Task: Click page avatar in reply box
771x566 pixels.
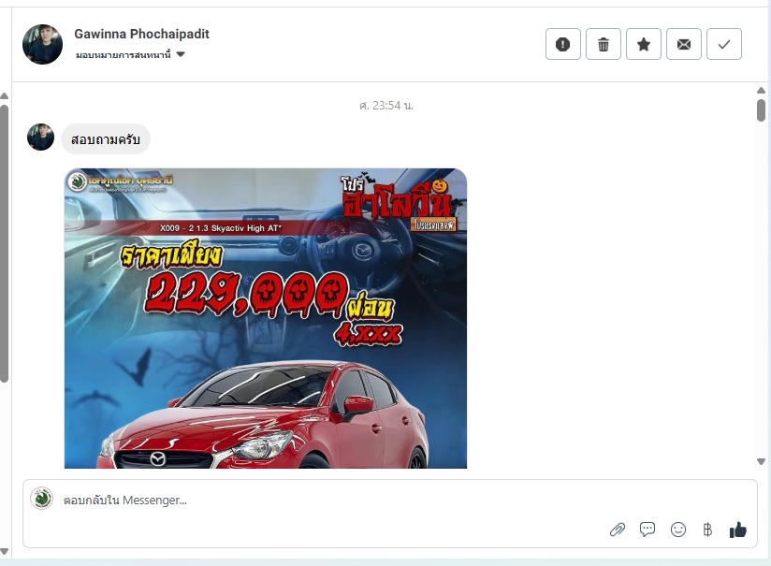Action: (41, 498)
